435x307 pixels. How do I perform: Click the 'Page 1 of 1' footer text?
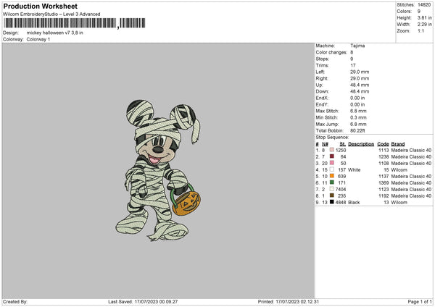click(x=420, y=301)
